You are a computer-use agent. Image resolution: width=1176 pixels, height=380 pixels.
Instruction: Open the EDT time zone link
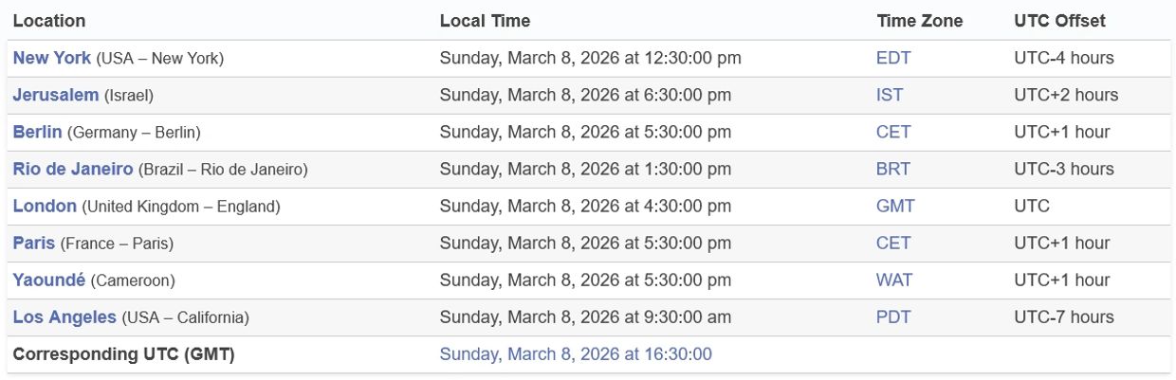tap(893, 58)
